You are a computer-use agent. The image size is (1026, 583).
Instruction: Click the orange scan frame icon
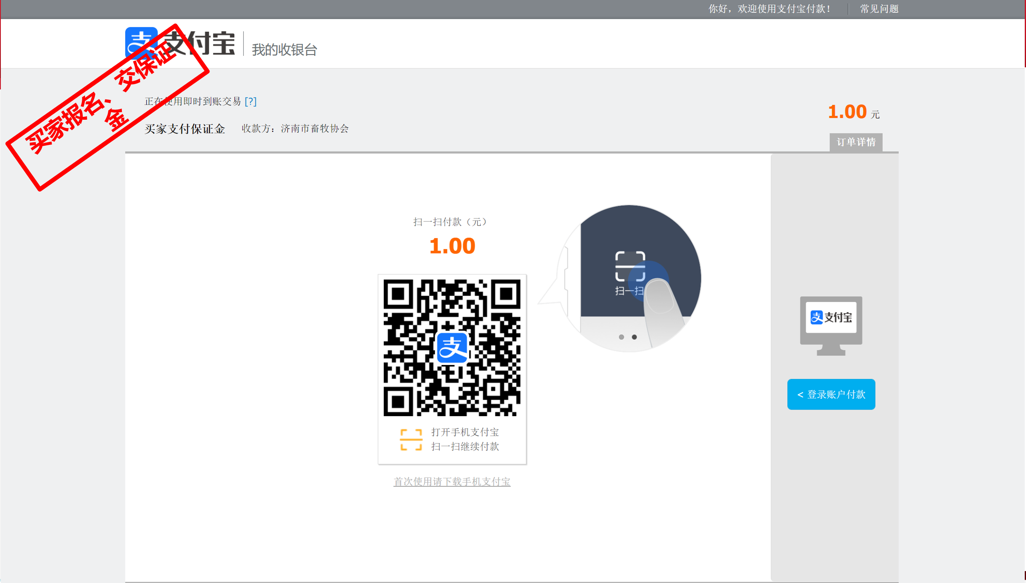click(411, 439)
